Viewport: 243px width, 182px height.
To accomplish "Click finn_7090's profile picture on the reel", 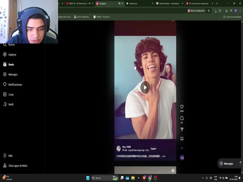I will pos(118,149).
